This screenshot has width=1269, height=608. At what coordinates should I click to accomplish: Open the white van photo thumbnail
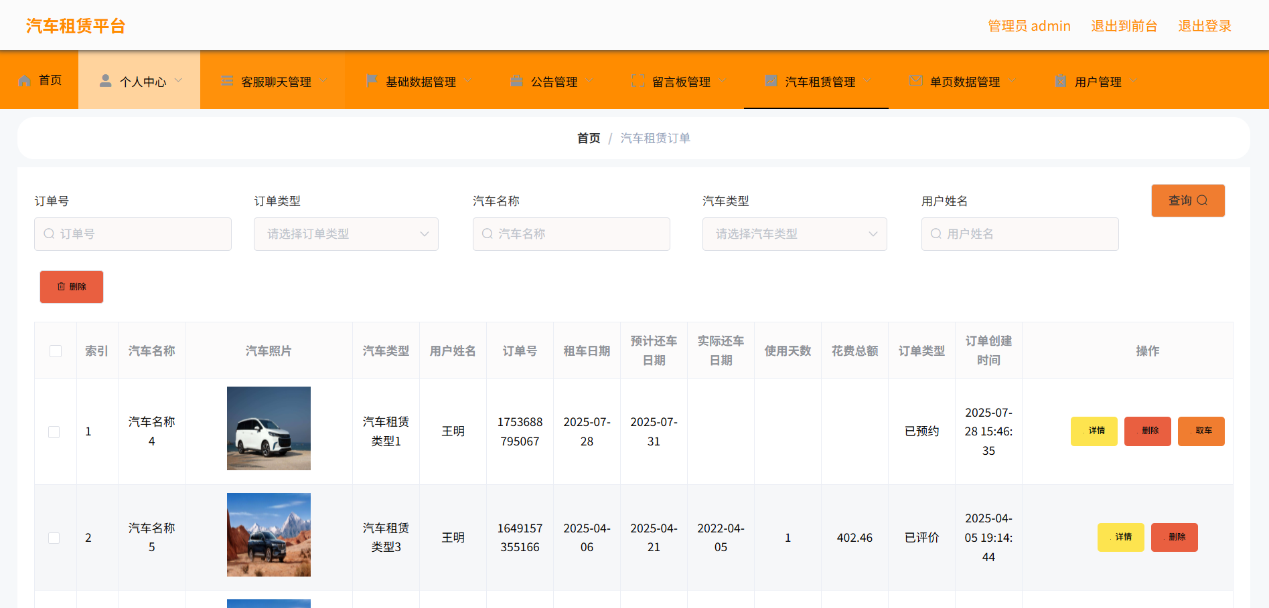tap(269, 428)
